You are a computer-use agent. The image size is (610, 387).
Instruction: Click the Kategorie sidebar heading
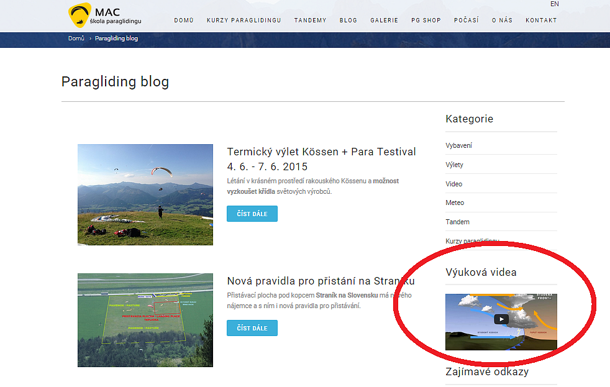point(469,119)
